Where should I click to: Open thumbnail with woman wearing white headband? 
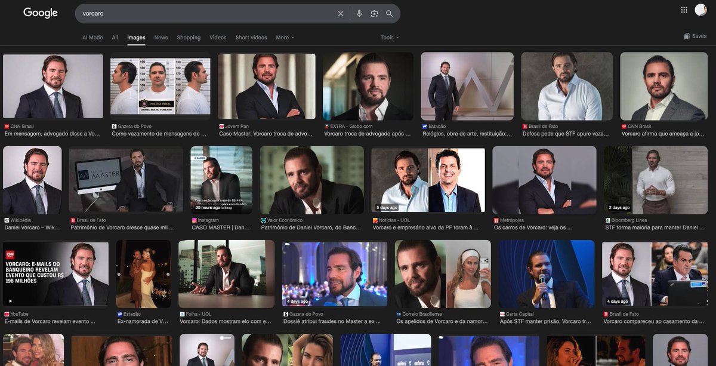443,273
